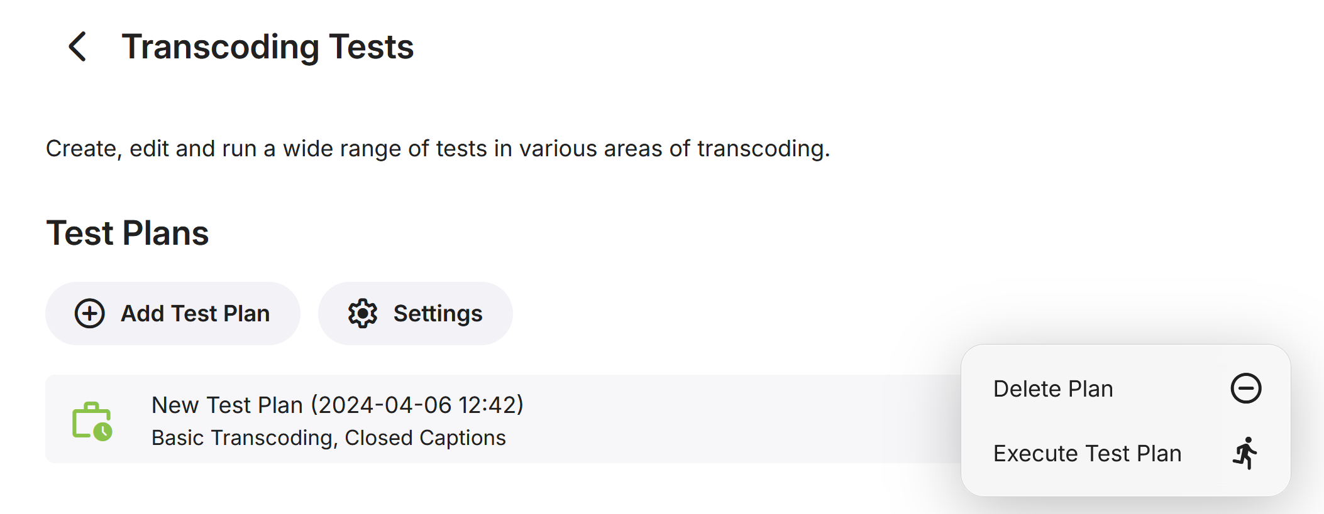Click the minus circle icon beside Delete Plan
Viewport: 1324px width, 514px height.
[x=1247, y=387]
